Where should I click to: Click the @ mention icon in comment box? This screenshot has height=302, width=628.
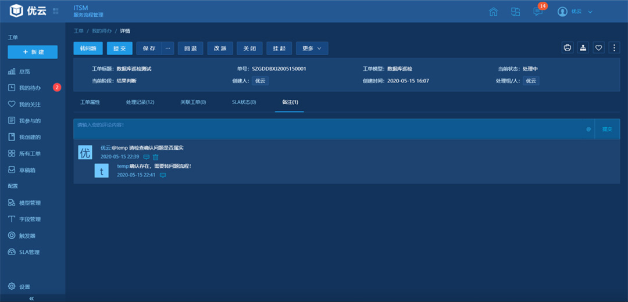click(588, 129)
